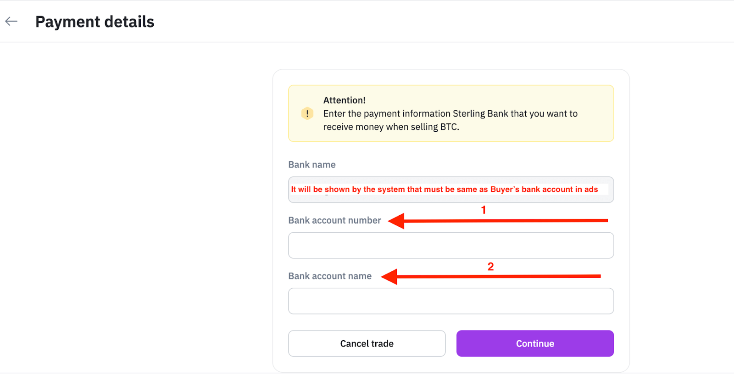Click the red number 2 annotation
This screenshot has height=386, width=734.
click(490, 267)
